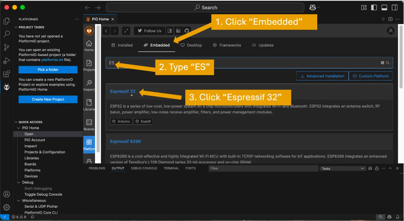Click the Create New Project button
This screenshot has width=404, height=221.
point(48,100)
